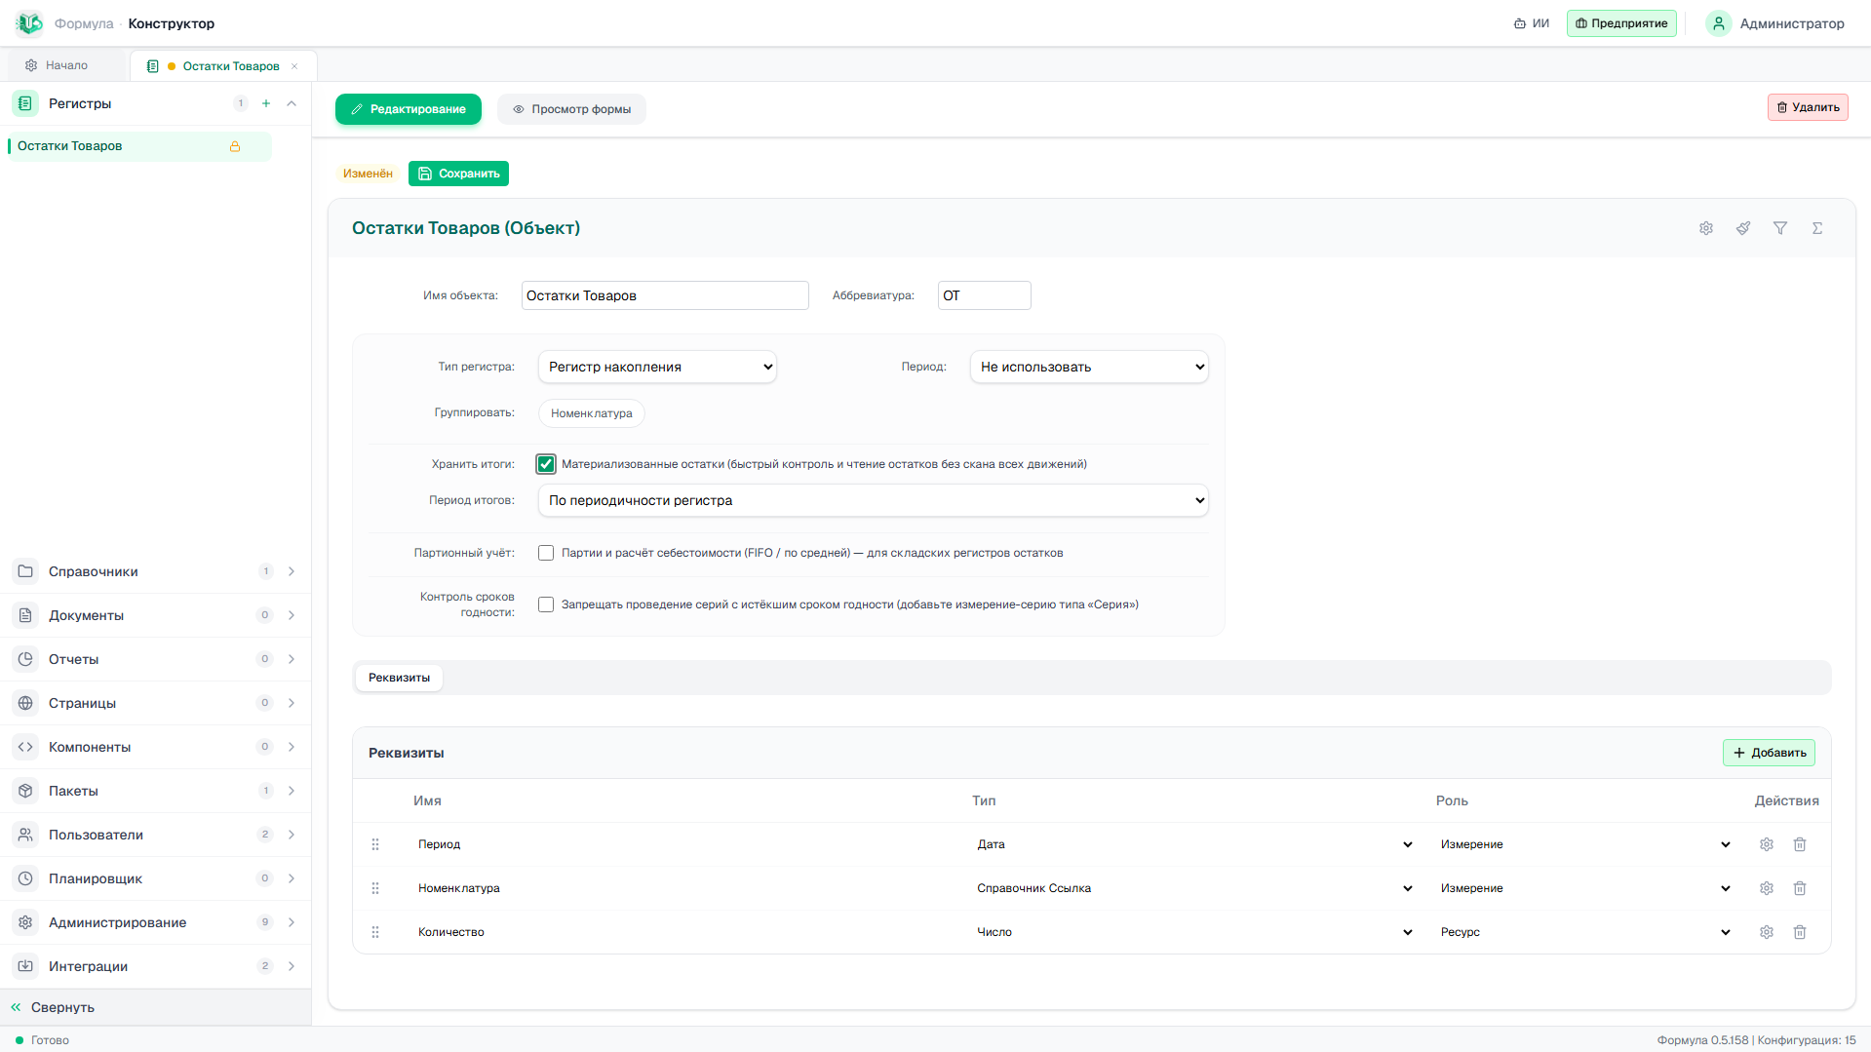Close the Остатки Товаров tab
This screenshot has height=1052, width=1871.
[x=294, y=66]
